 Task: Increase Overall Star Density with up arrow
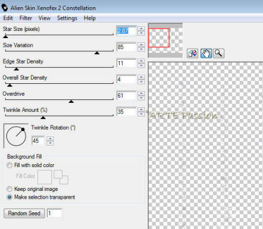[x=141, y=77]
